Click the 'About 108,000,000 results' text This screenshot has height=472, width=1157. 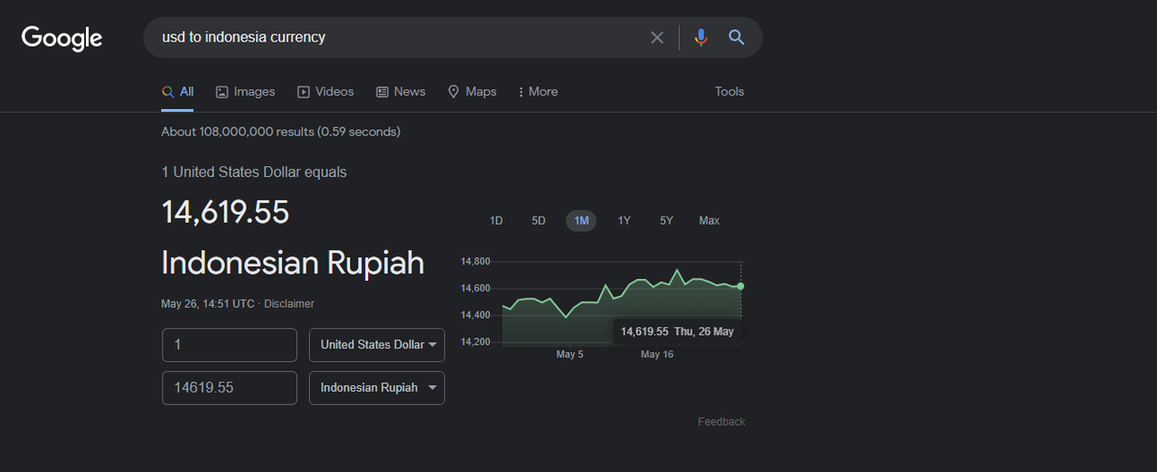[280, 132]
